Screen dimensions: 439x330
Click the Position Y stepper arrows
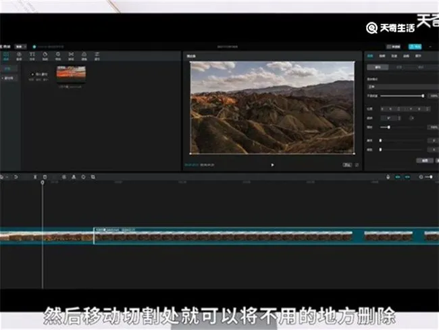[428, 109]
